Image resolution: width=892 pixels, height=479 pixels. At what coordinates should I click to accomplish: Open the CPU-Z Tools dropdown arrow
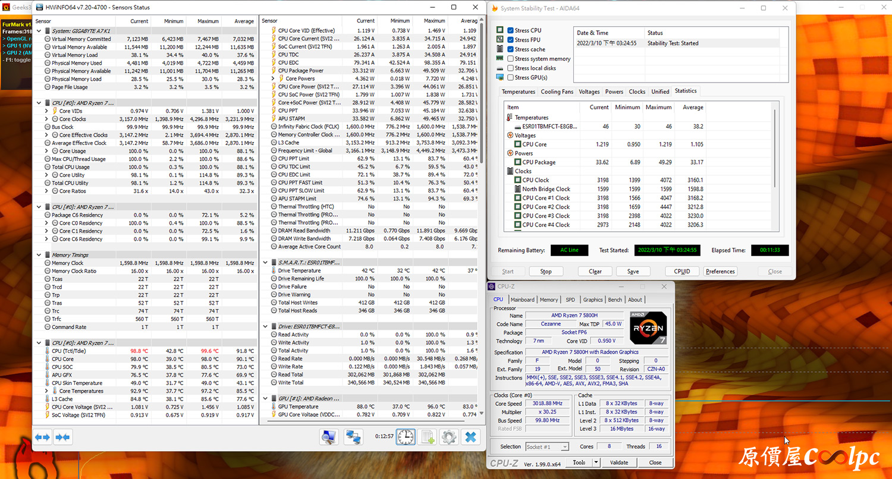596,462
